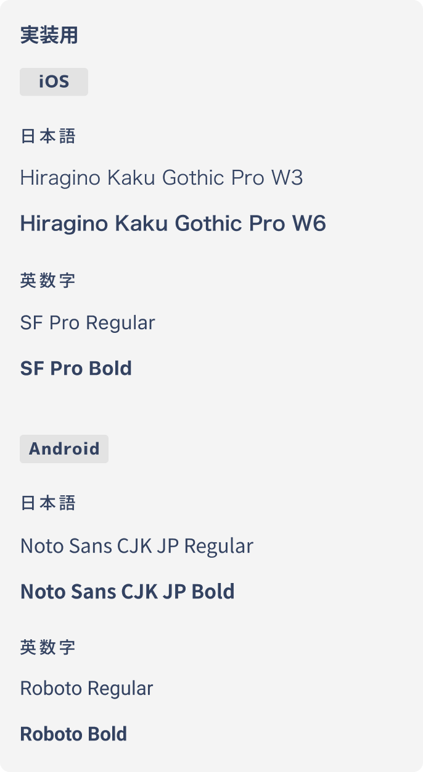Select the SF Pro Regular font name
Viewport: 423px width, 772px height.
(x=88, y=323)
